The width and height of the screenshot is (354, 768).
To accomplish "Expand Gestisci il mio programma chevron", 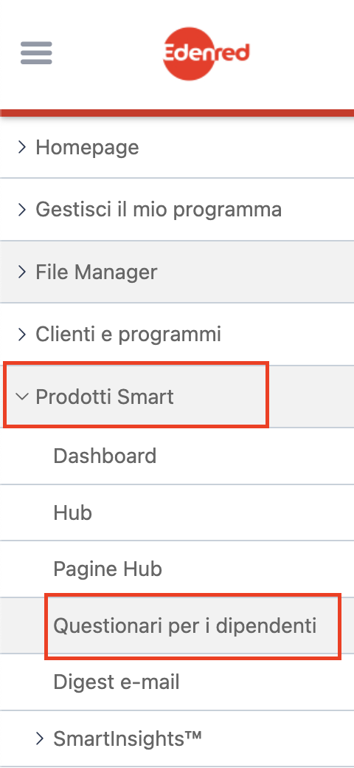I will pyautogui.click(x=21, y=210).
